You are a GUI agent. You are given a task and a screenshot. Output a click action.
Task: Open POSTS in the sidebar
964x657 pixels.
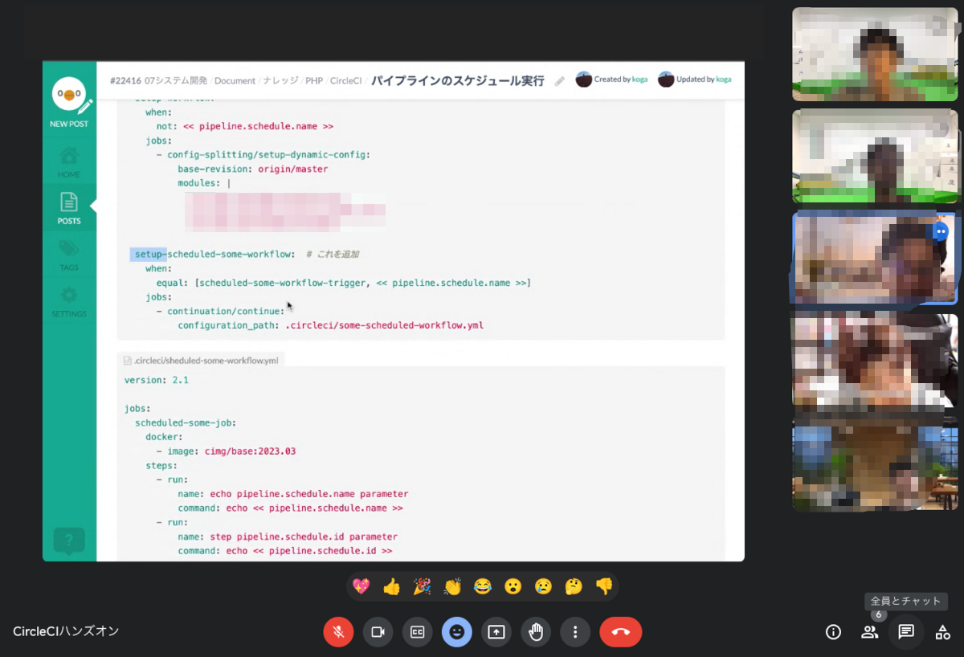click(69, 208)
